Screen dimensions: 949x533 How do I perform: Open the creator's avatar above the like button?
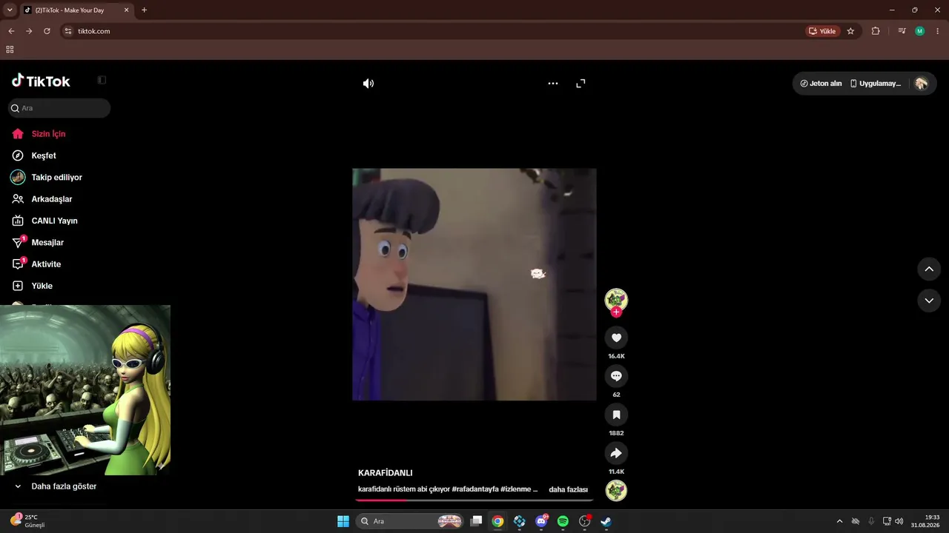click(x=616, y=299)
